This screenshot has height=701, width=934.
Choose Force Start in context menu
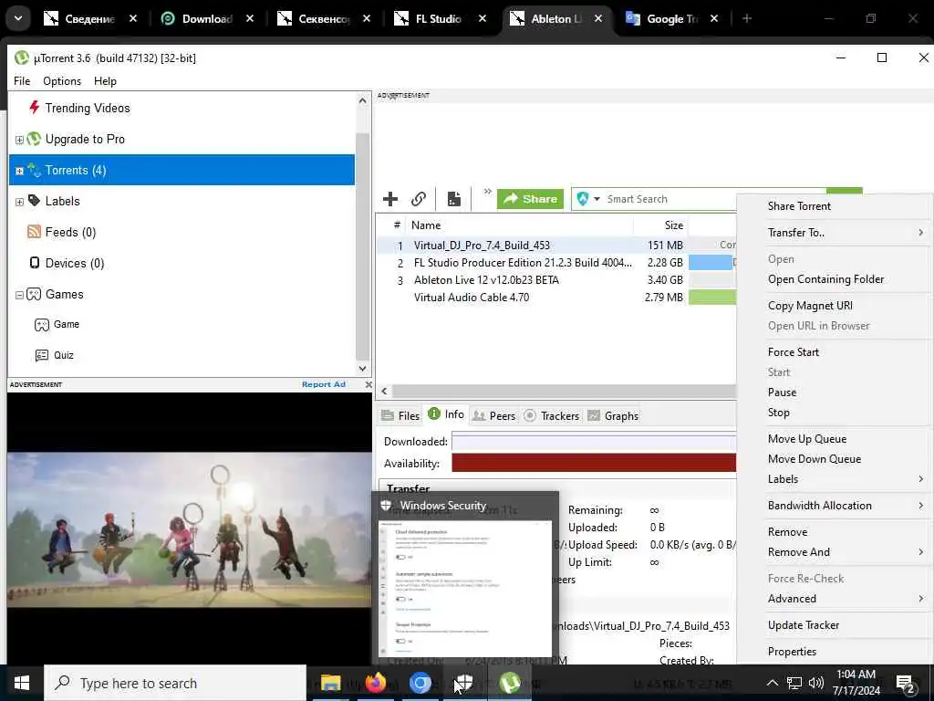click(793, 352)
